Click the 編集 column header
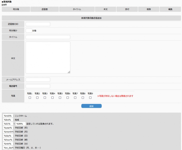 pos(170,9)
